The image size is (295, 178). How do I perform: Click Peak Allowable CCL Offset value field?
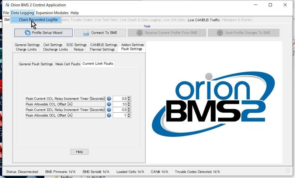point(120,104)
